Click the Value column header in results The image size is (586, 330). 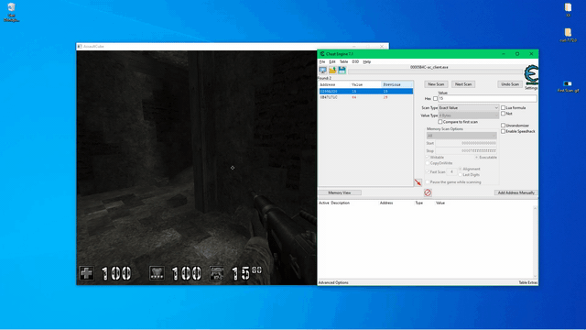365,84
